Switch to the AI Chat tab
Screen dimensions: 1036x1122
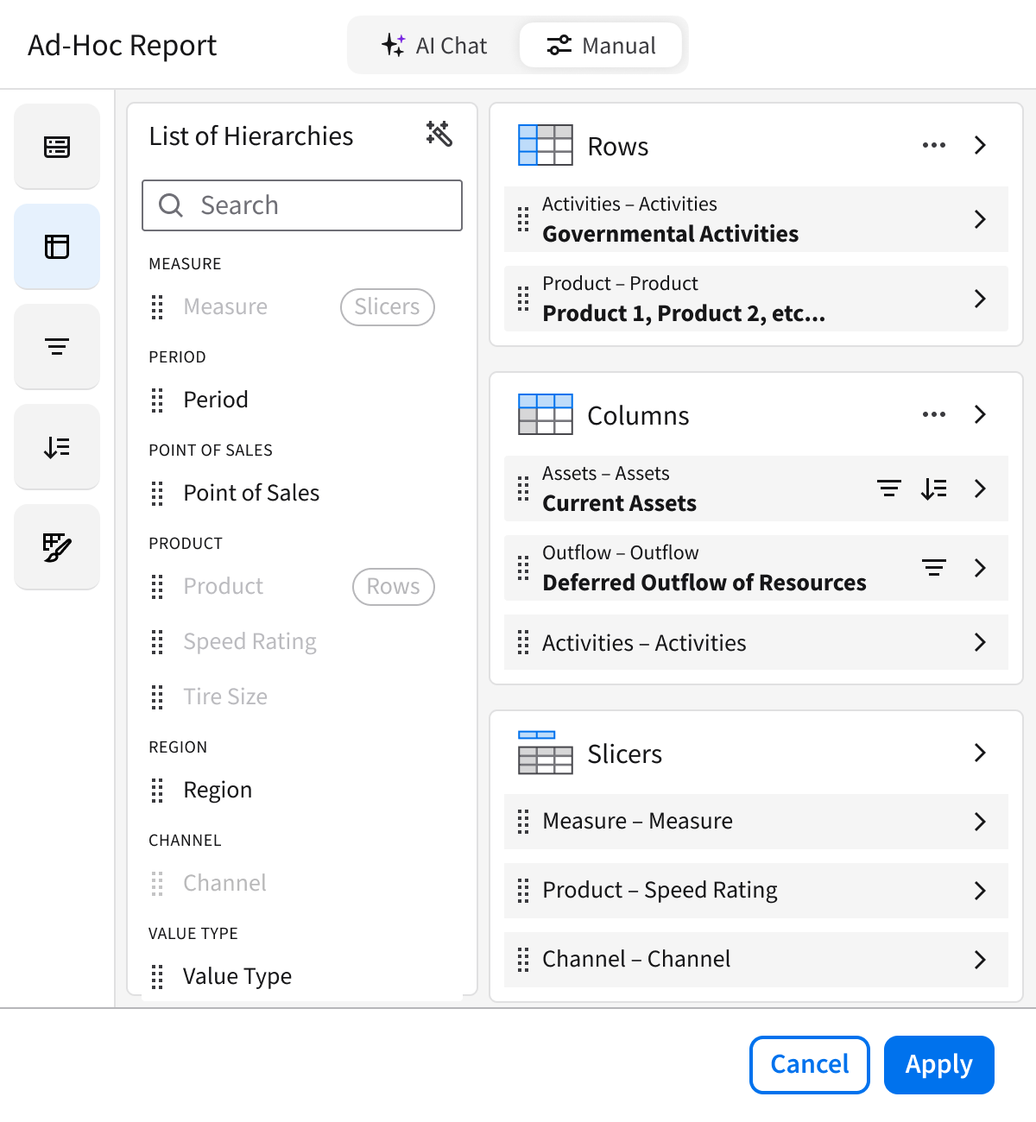[434, 45]
